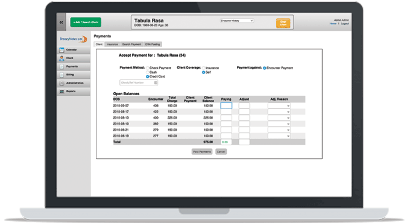Viewport: 407px width, 223px height.
Task: Select Cash as payment method
Action: 148,72
